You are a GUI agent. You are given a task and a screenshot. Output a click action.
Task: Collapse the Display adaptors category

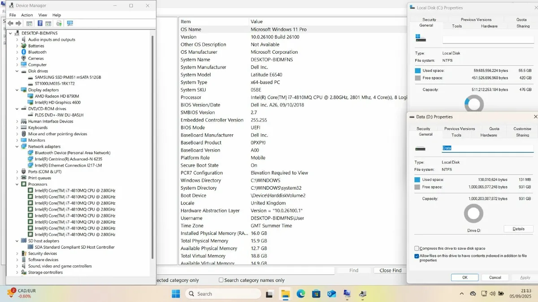(17, 89)
